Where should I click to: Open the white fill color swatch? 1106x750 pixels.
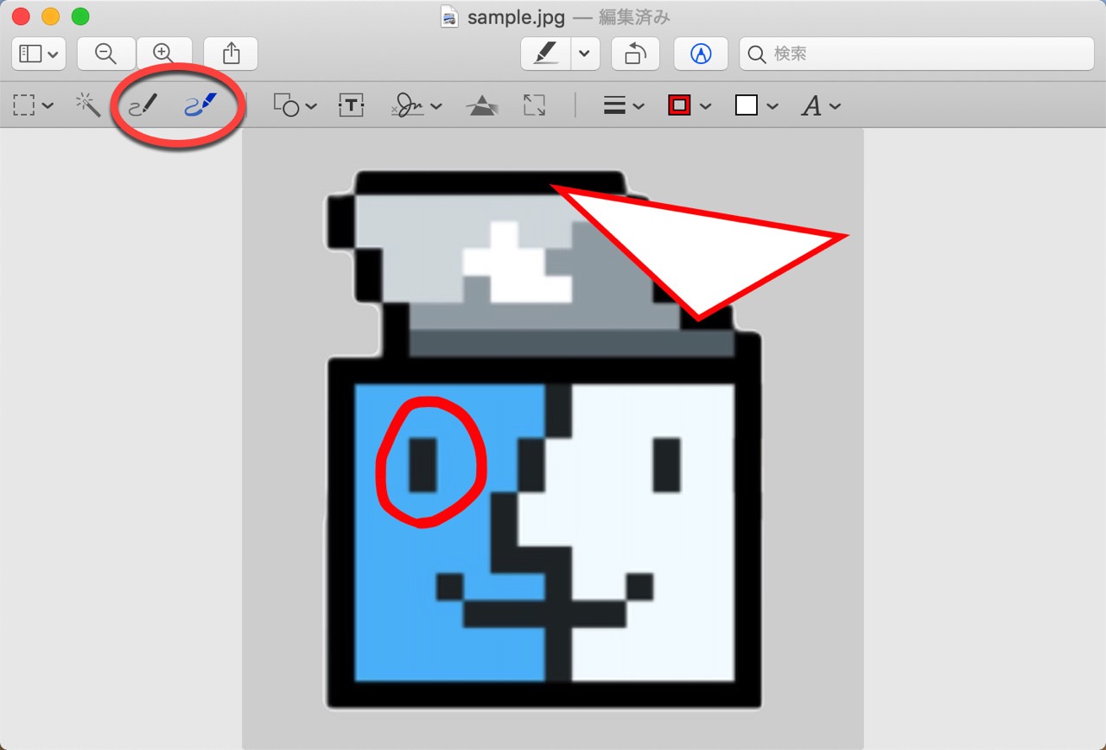(756, 105)
